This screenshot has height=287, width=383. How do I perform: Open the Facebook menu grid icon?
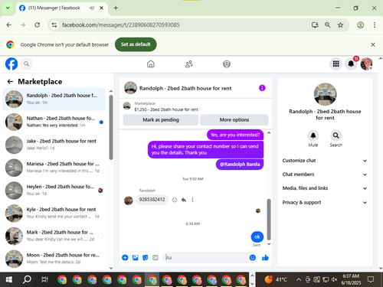336,64
